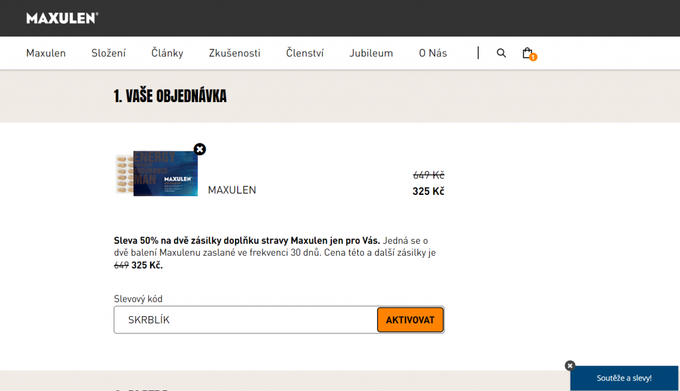Click the 325 Kč discounted price
This screenshot has width=680, height=391.
coord(428,192)
